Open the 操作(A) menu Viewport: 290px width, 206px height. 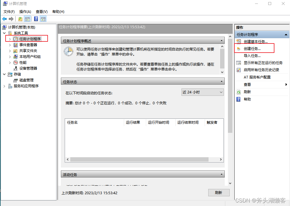click(x=25, y=11)
